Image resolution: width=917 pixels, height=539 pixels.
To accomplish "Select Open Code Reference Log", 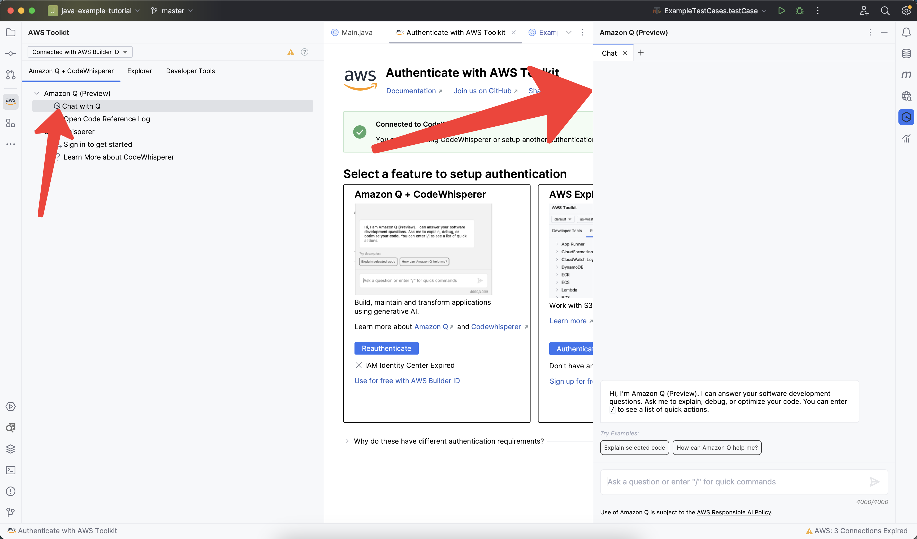I will point(107,119).
